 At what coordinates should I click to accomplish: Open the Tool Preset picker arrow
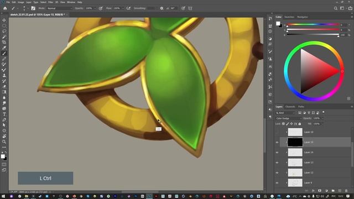pos(18,8)
